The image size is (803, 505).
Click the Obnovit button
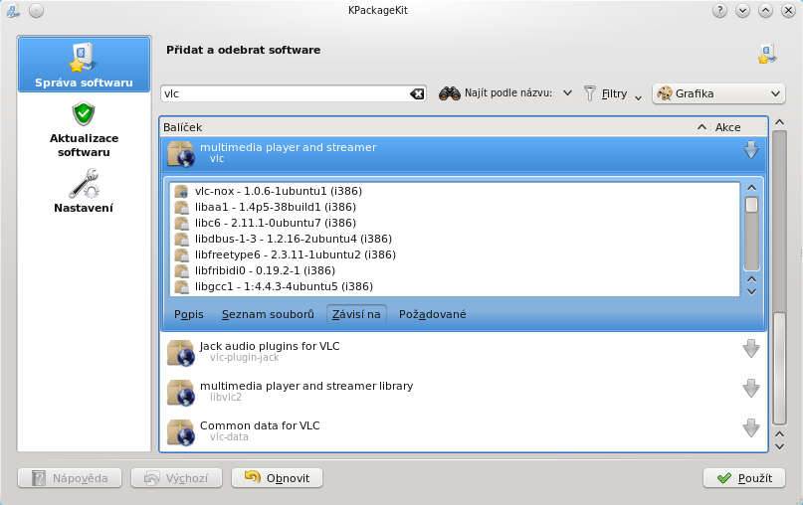tap(277, 478)
